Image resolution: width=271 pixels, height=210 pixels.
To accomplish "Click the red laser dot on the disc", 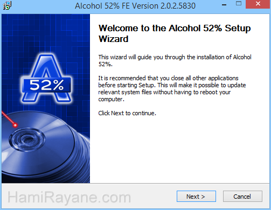I will click(15, 125).
